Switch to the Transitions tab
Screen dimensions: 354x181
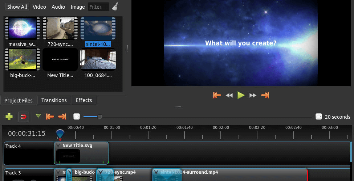tap(54, 100)
